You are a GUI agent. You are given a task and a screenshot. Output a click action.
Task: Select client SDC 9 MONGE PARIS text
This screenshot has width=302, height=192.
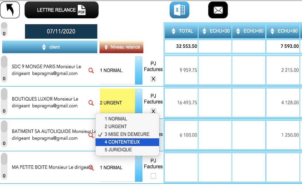(x=46, y=70)
